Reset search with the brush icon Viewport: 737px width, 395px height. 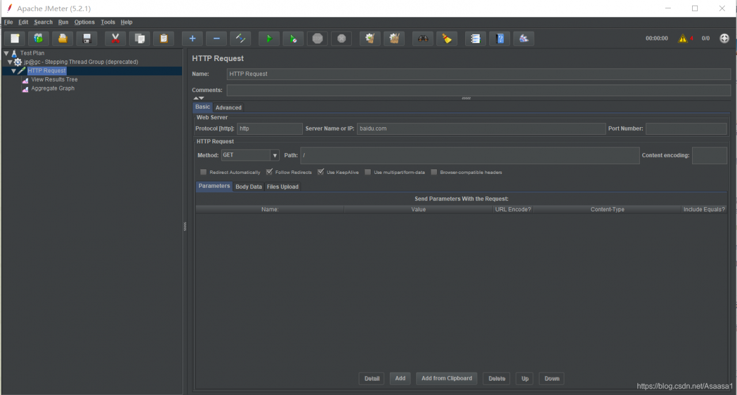(x=447, y=39)
